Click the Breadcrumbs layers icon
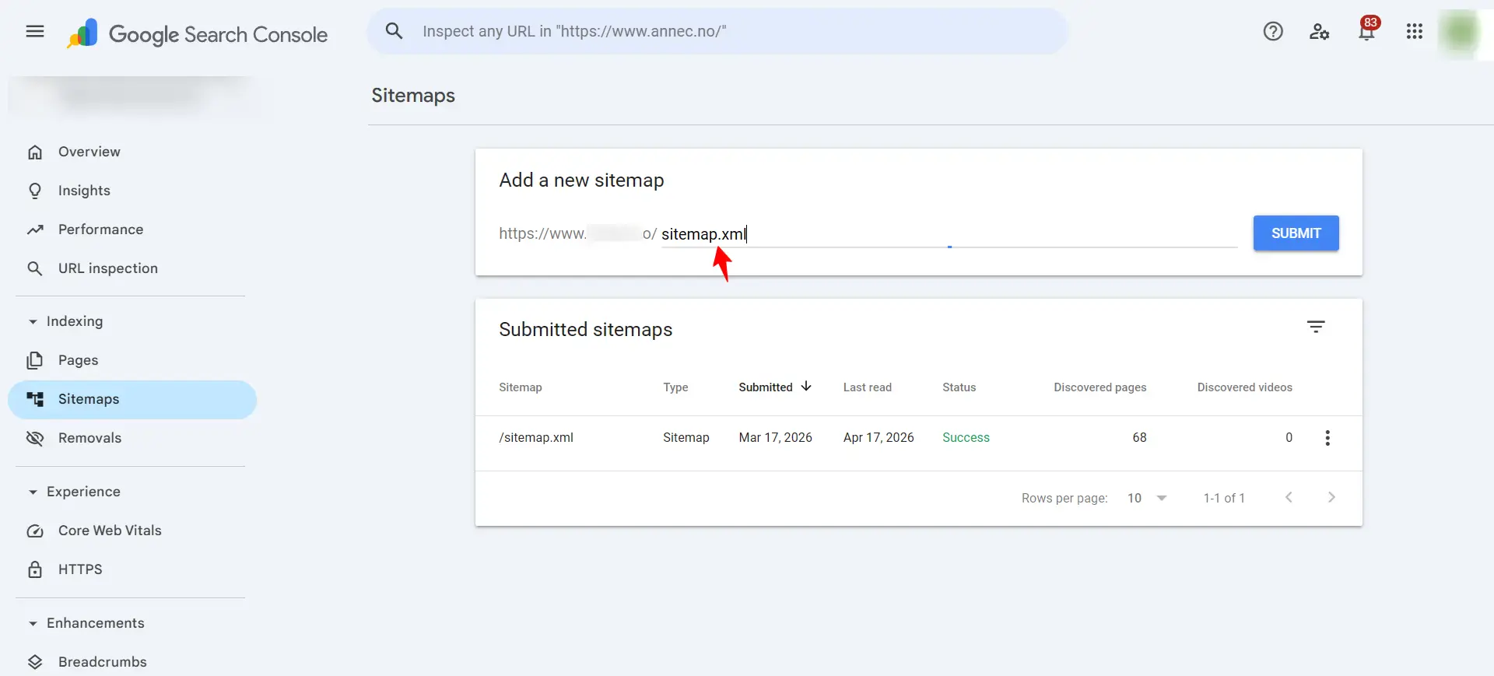 [35, 662]
